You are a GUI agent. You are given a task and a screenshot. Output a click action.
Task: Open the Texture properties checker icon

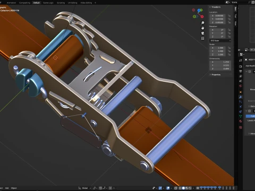pyautogui.click(x=241, y=127)
